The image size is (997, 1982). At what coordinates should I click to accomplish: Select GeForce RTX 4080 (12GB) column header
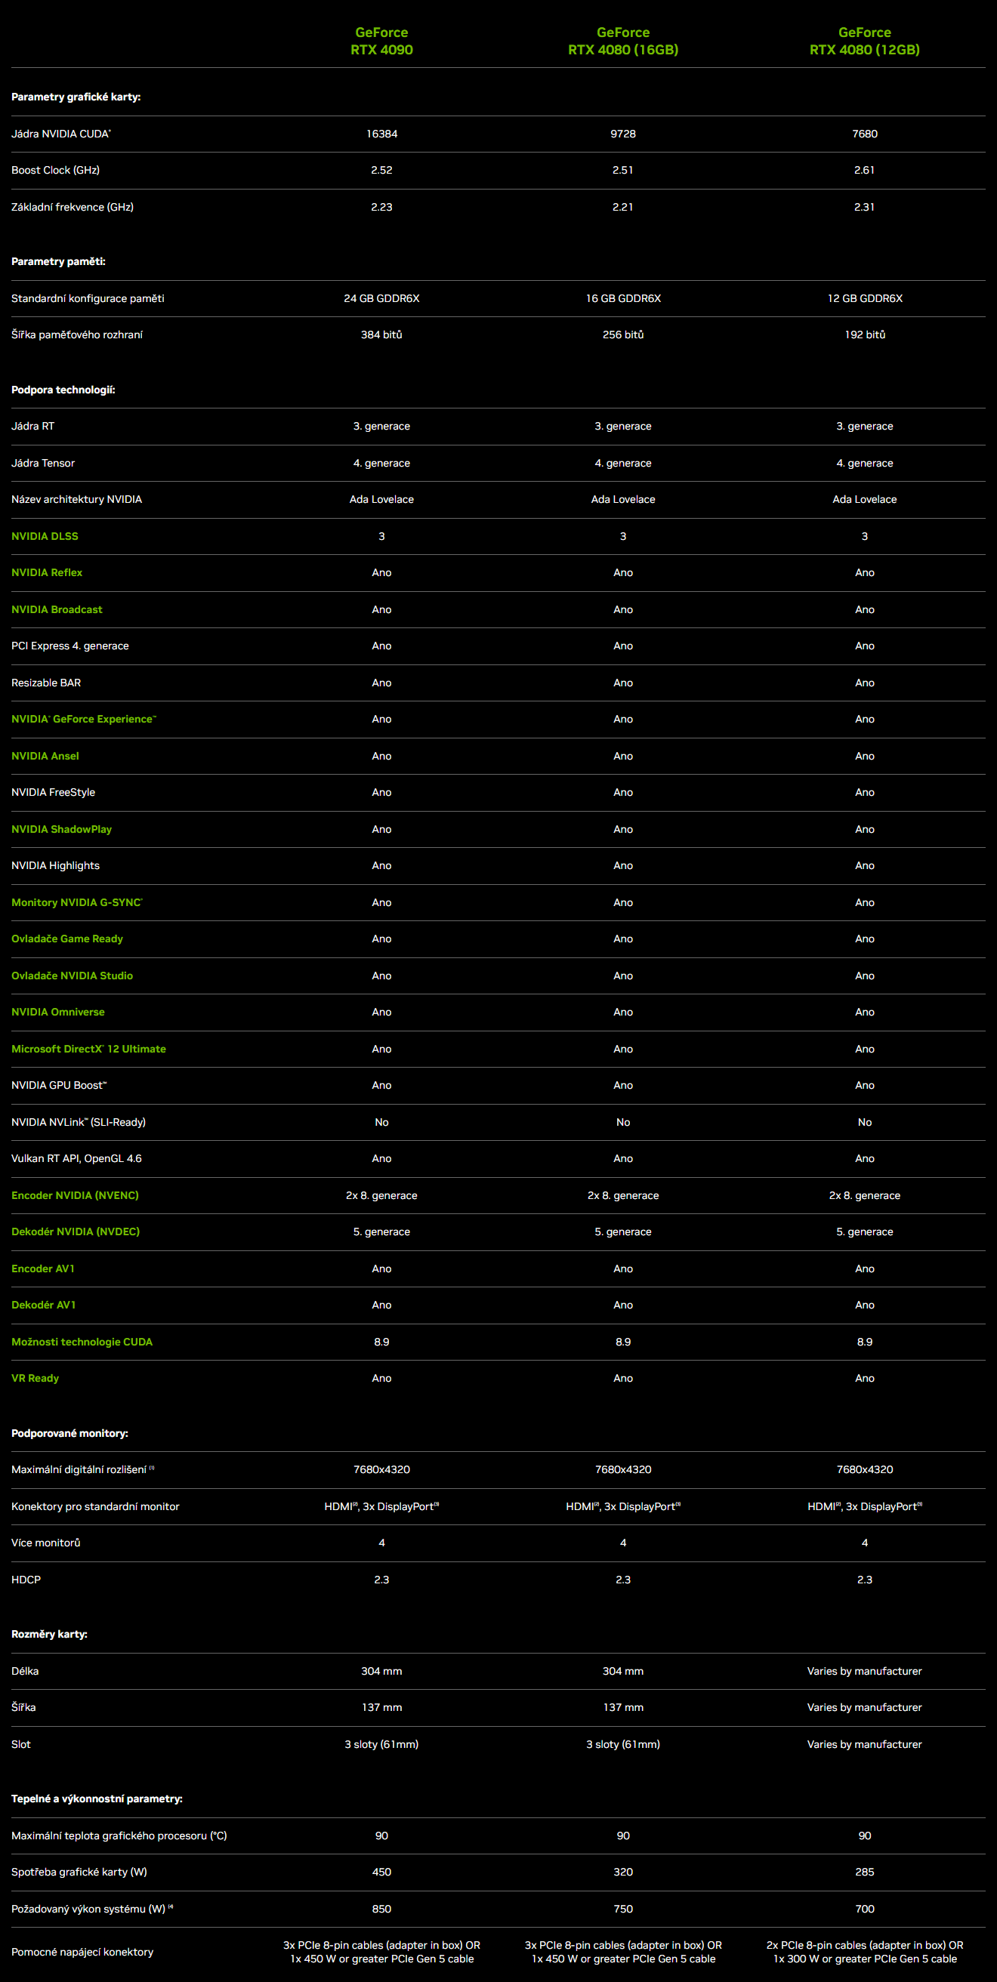[865, 41]
